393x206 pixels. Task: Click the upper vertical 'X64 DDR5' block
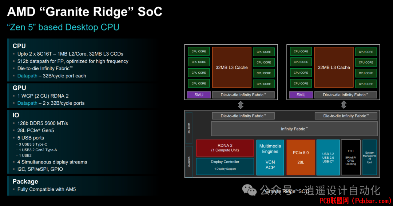point(189,128)
